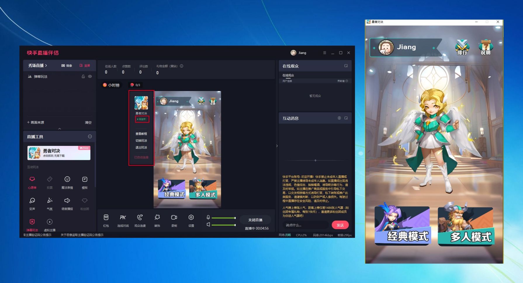Mute the speaker icon
523x283 pixels.
[208, 224]
